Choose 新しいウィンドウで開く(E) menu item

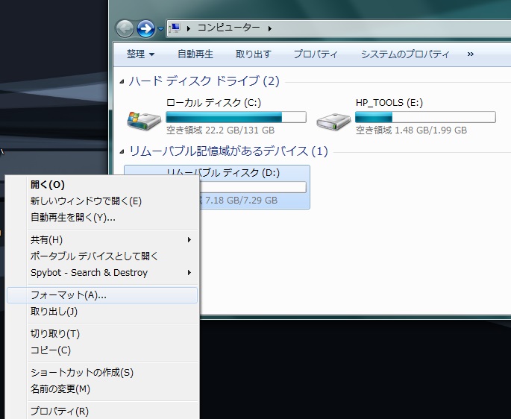click(102, 201)
